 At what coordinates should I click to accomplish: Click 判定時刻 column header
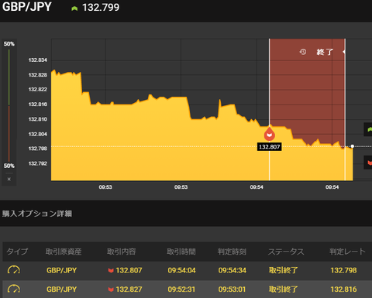coord(232,252)
